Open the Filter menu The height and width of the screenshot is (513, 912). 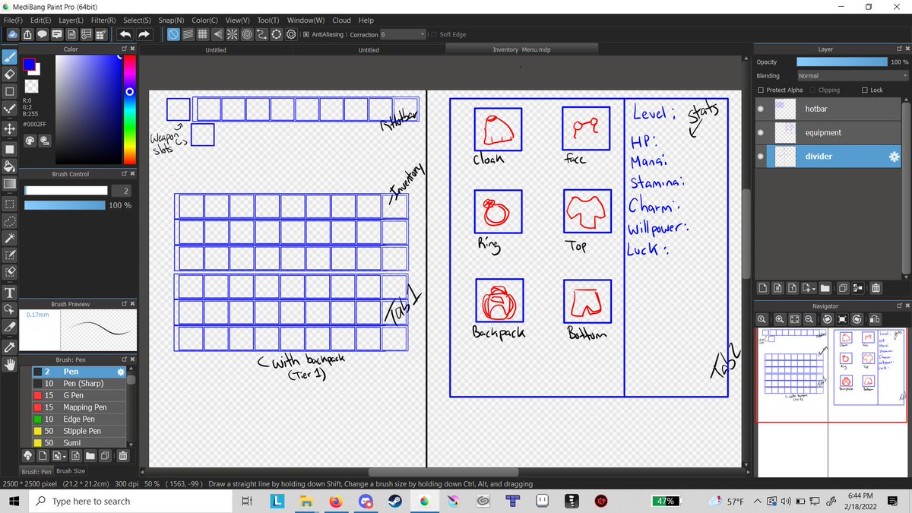tap(103, 20)
